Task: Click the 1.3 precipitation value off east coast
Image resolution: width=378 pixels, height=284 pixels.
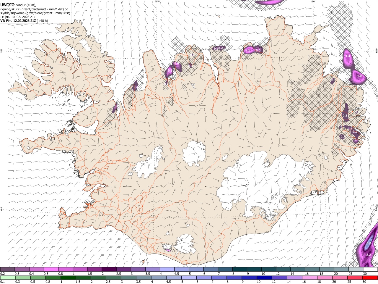Action: (348, 56)
